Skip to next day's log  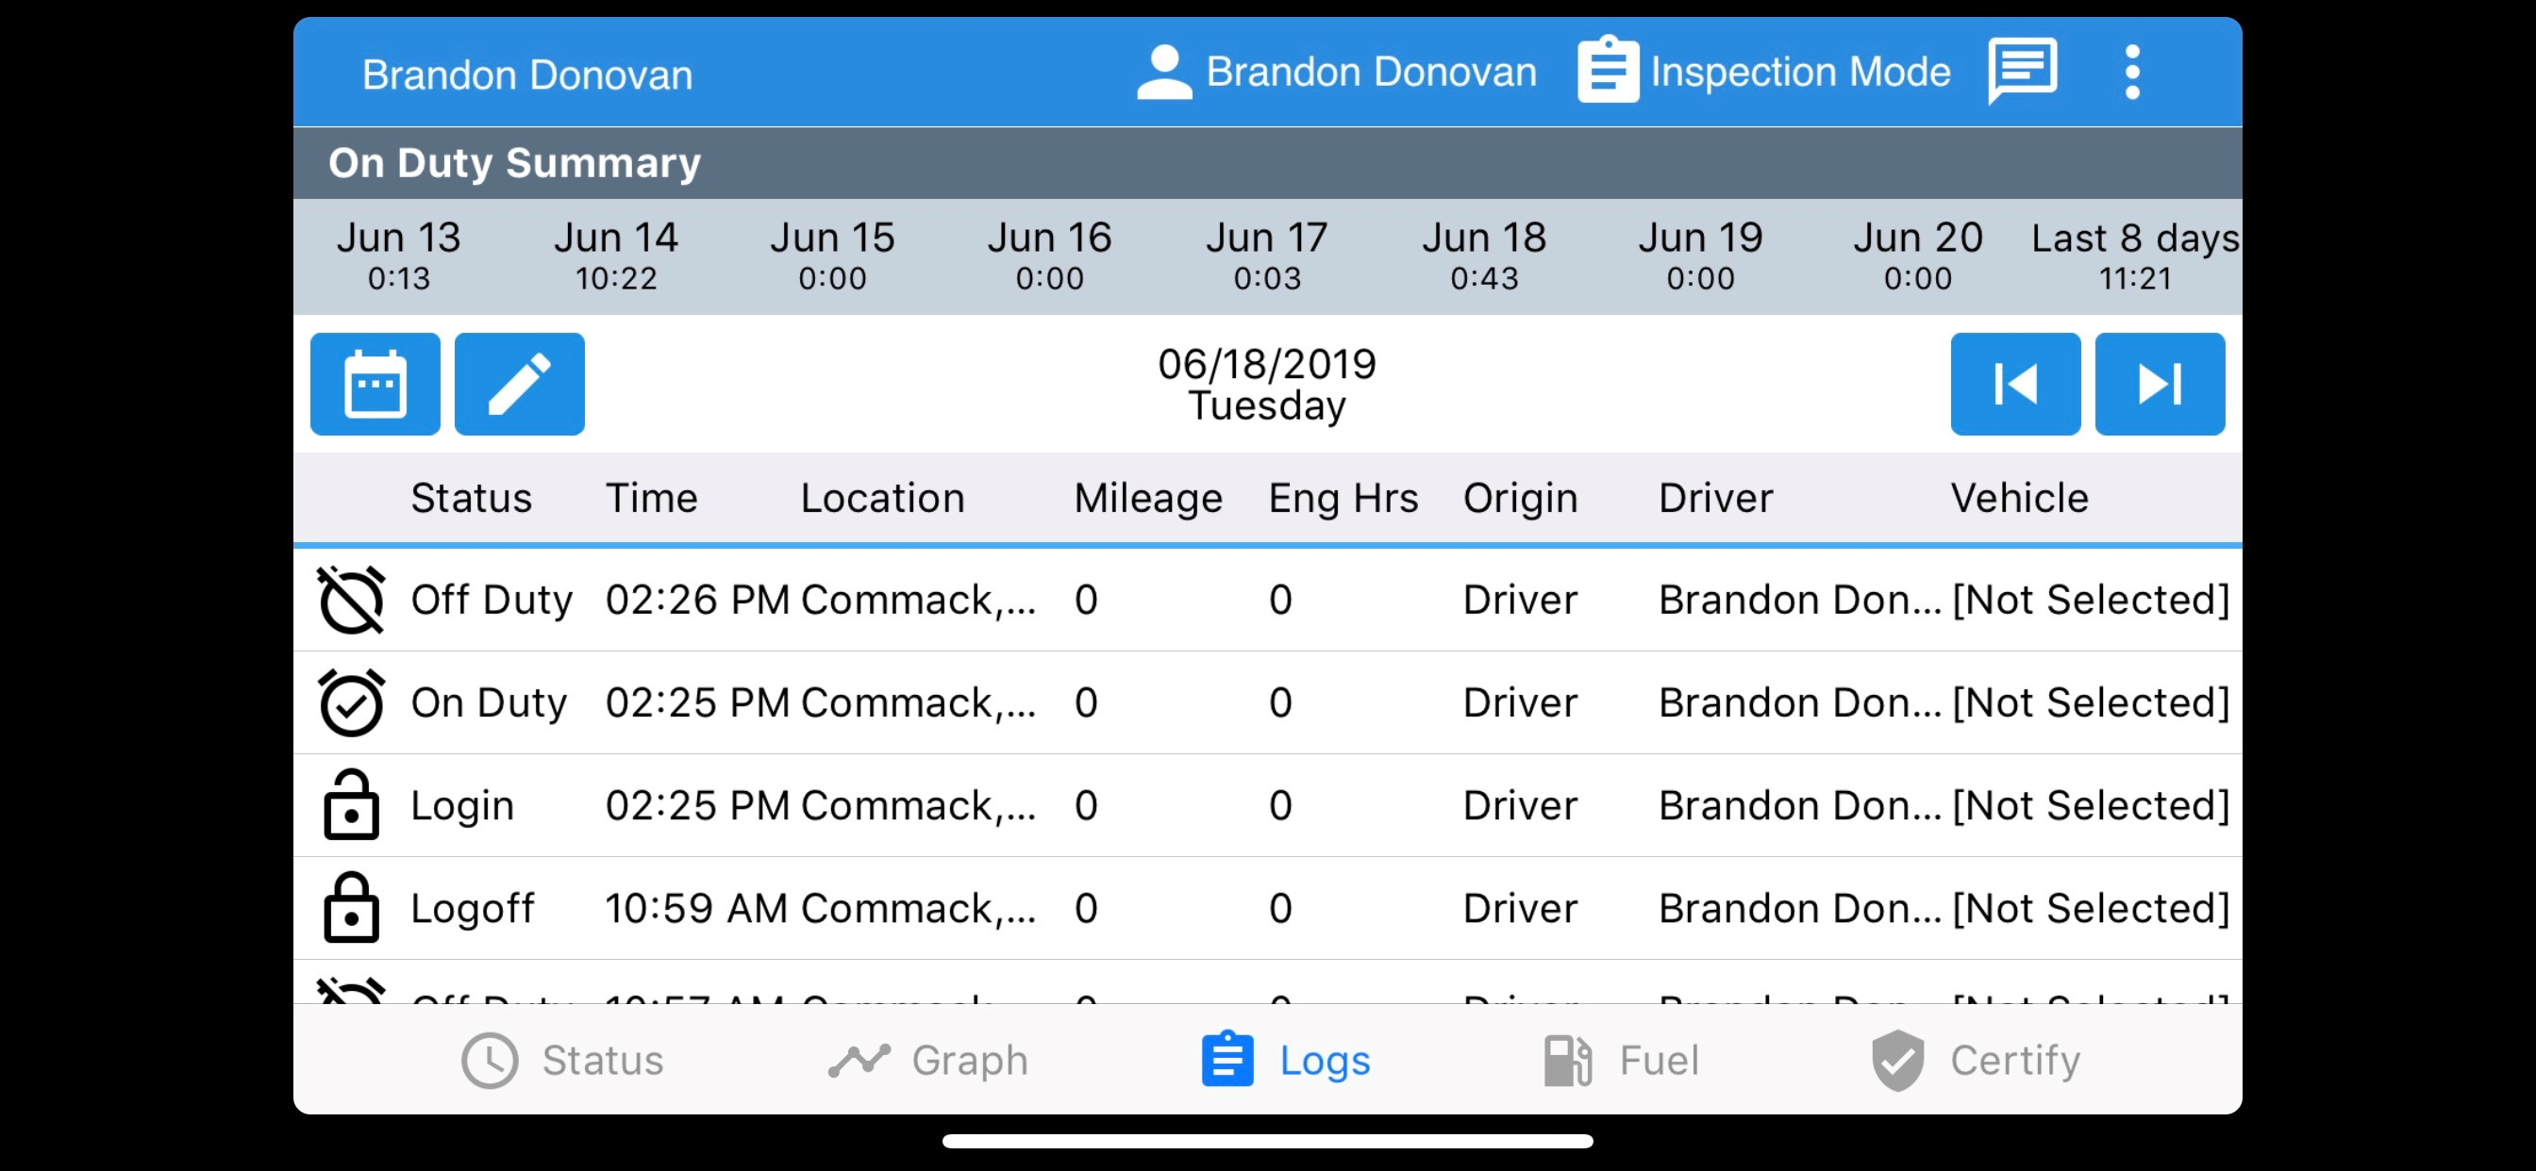point(2159,384)
